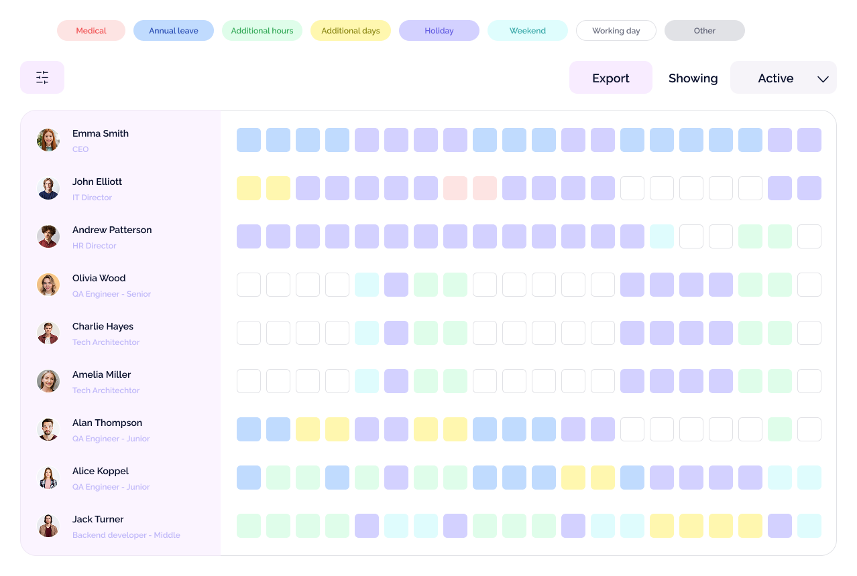Toggle the Annual leave legend filter
The width and height of the screenshot is (857, 576).
coord(174,31)
